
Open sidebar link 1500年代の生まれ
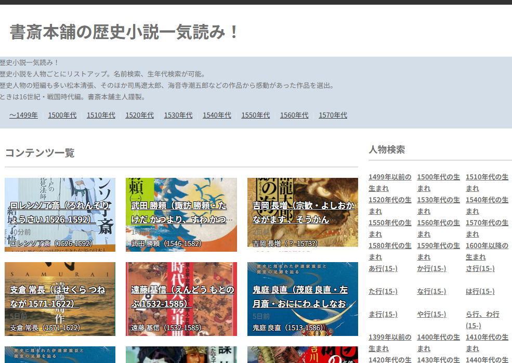pos(438,183)
